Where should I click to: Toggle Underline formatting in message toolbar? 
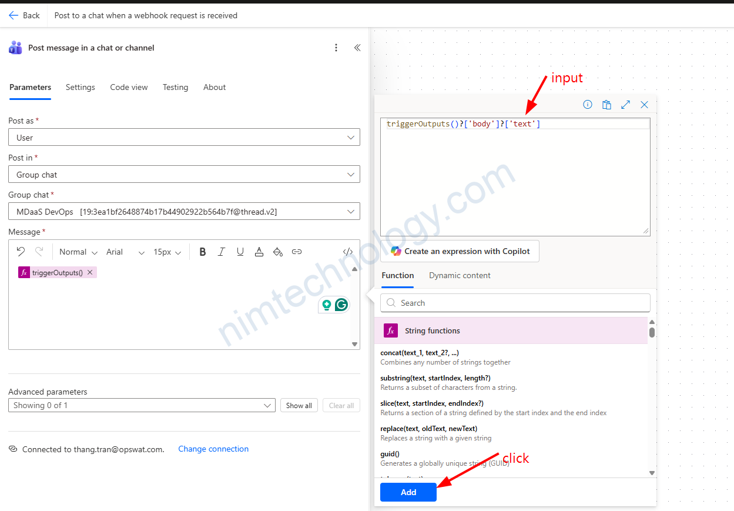(x=240, y=252)
